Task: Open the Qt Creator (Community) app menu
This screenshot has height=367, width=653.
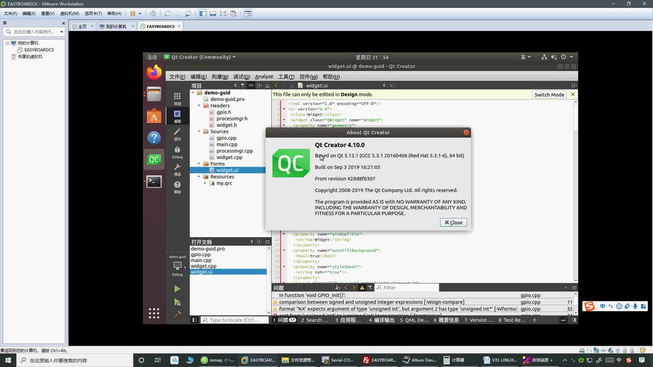Action: (x=200, y=57)
